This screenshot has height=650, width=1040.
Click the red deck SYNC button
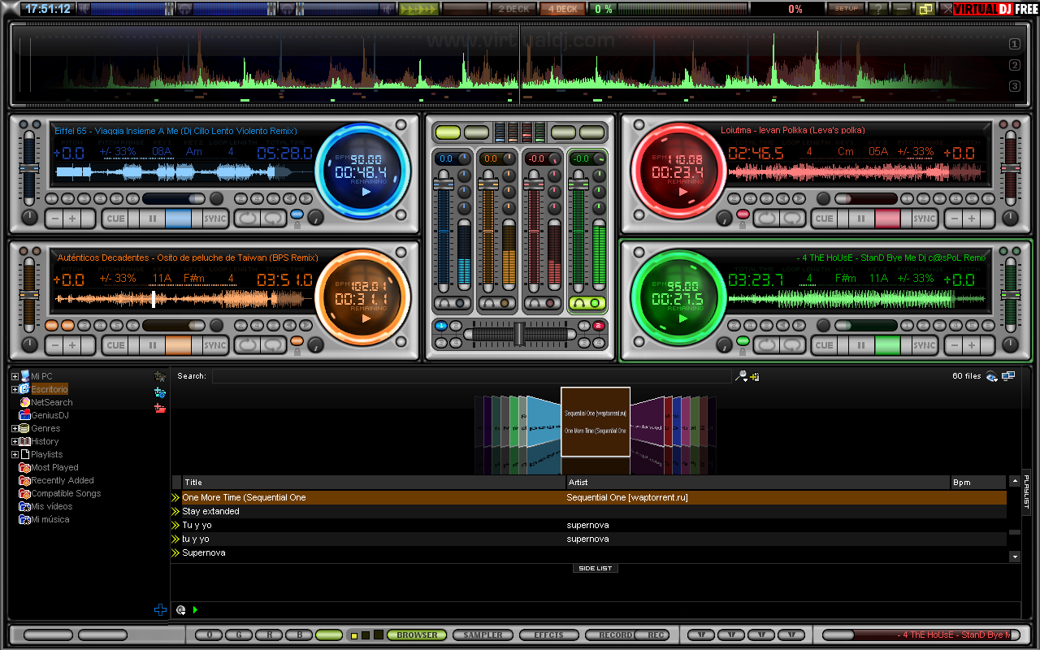tap(925, 219)
